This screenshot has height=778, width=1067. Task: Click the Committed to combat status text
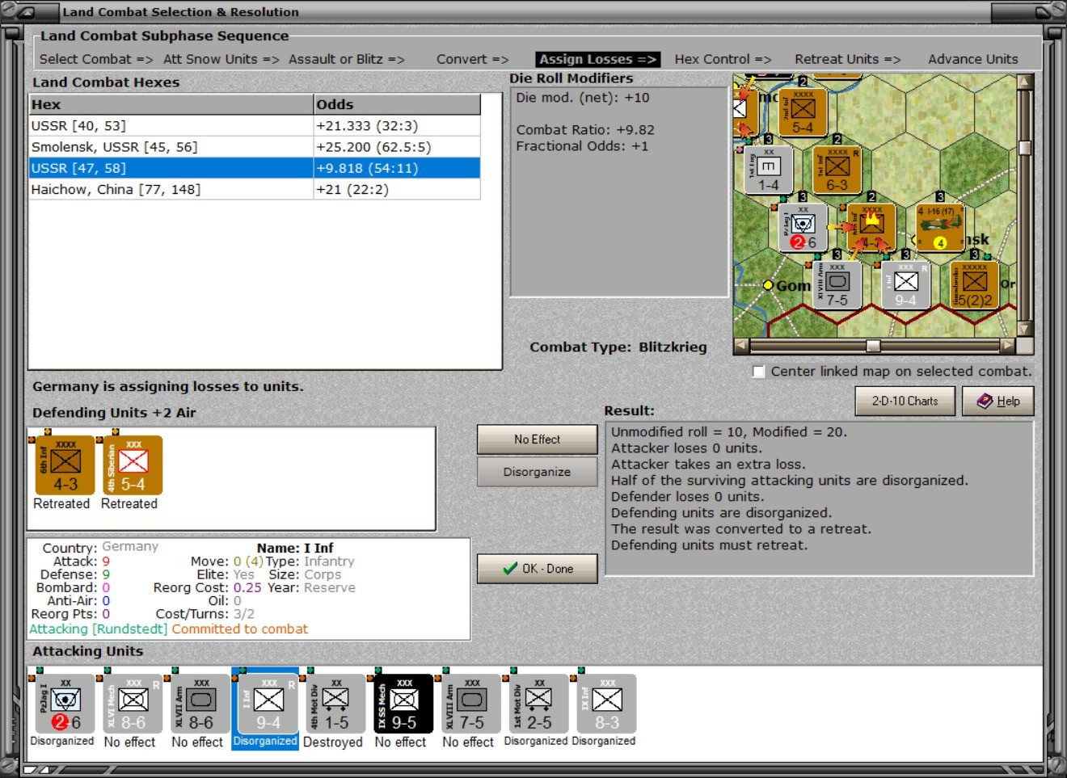(239, 629)
